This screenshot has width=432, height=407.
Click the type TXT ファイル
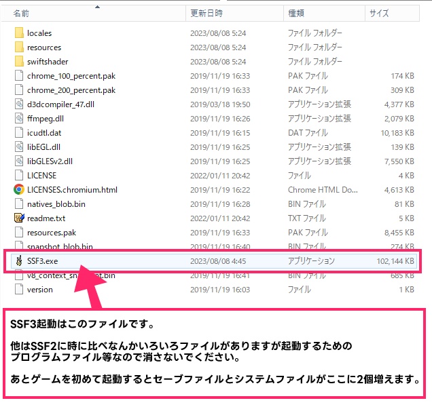(306, 218)
